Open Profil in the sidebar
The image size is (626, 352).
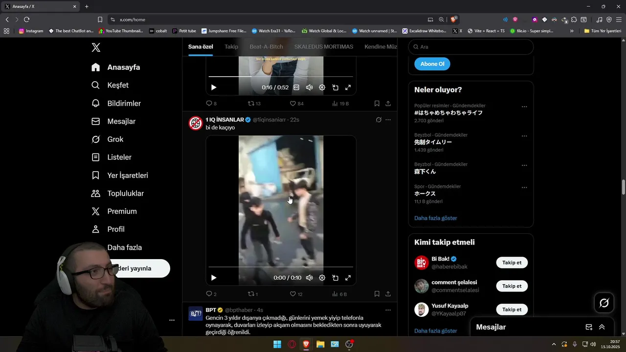[x=108, y=229]
